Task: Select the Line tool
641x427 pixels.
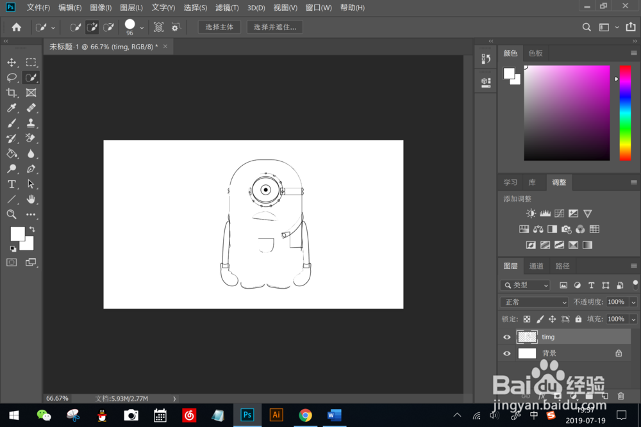Action: point(12,199)
